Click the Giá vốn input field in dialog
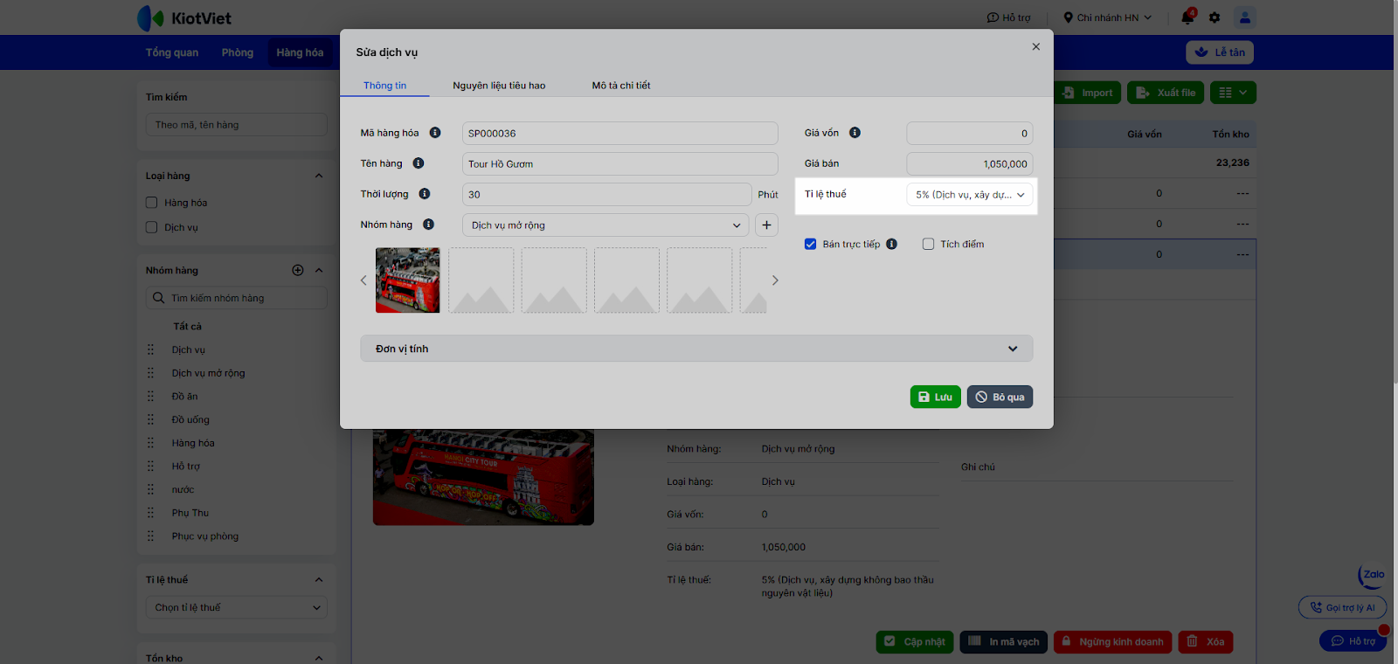1398x664 pixels. (970, 133)
